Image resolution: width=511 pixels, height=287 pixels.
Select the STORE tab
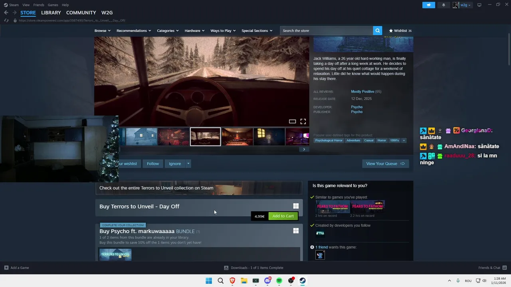[x=28, y=13]
